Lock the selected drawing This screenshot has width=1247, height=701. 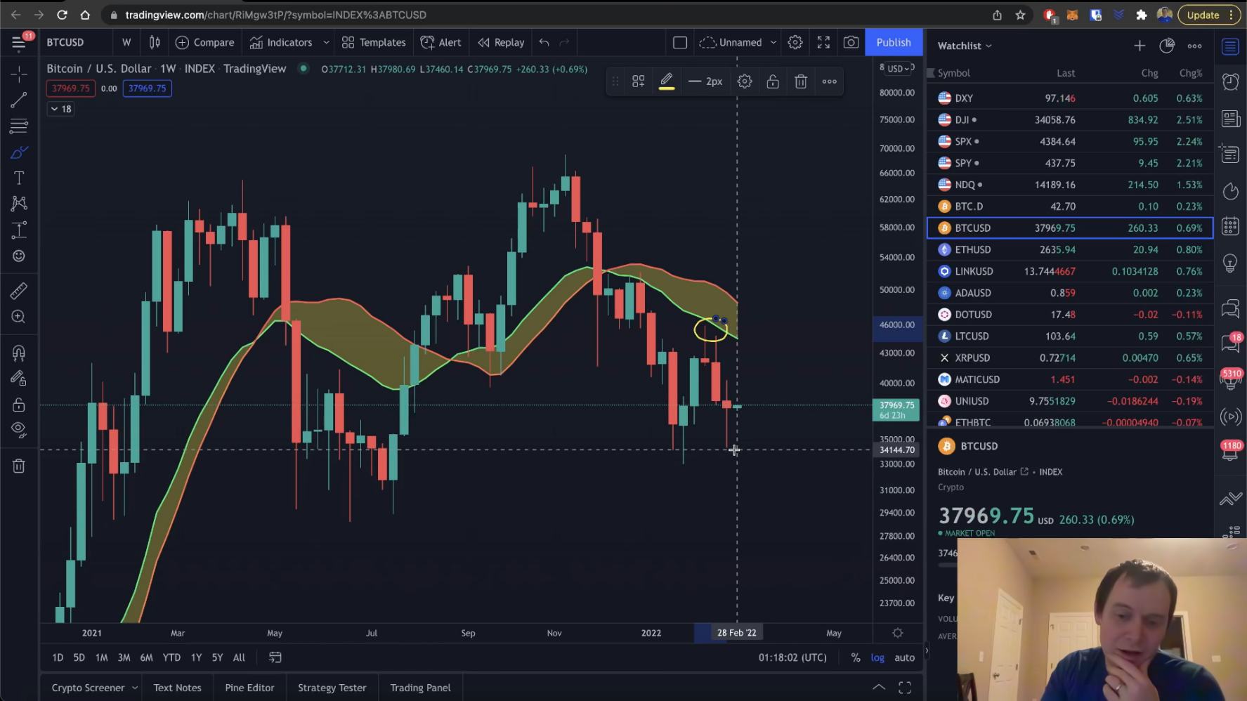773,81
